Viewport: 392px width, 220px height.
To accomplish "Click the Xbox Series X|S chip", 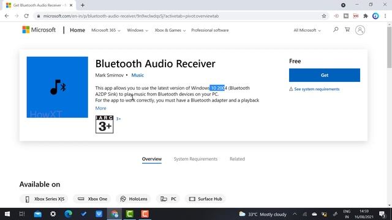I will [44, 199].
